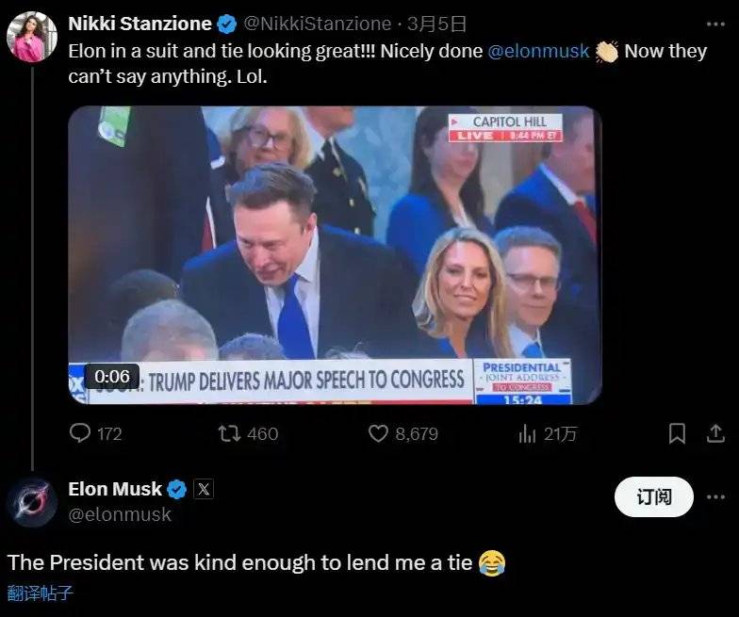Click 翻译帖子 translate post link
Screen dimensions: 739x617
click(40, 593)
